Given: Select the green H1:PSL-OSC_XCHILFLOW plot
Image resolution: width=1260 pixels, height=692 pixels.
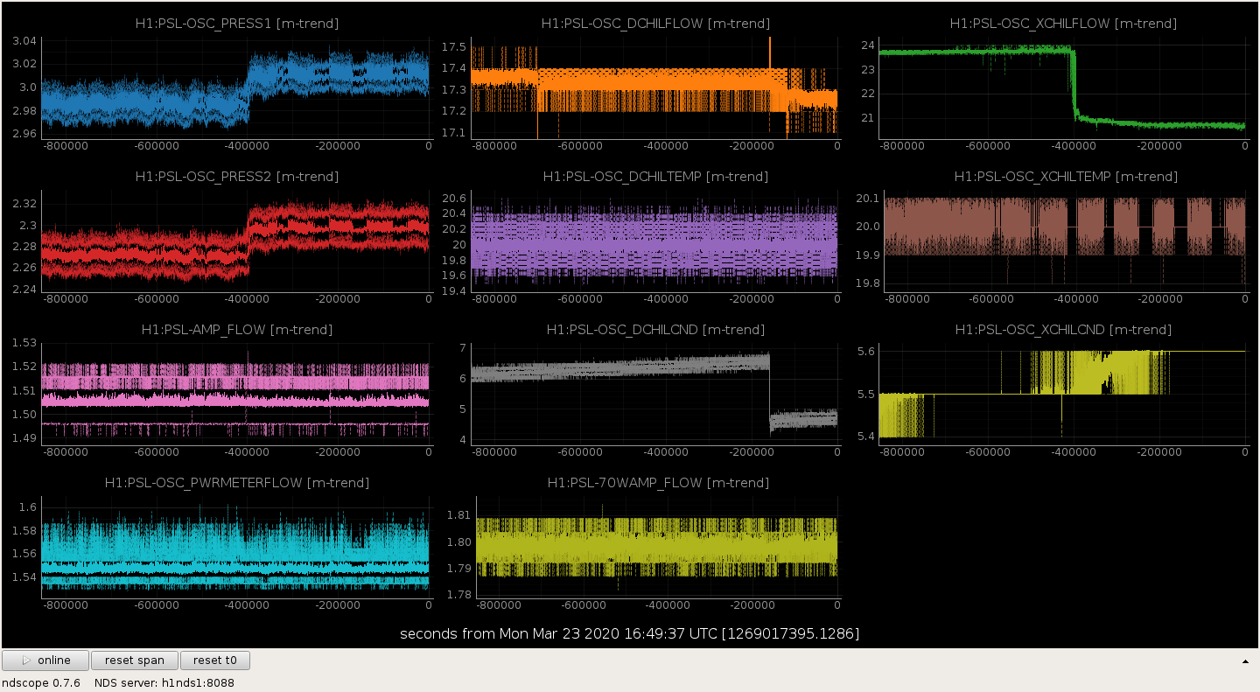Looking at the screenshot, I should [x=1063, y=86].
